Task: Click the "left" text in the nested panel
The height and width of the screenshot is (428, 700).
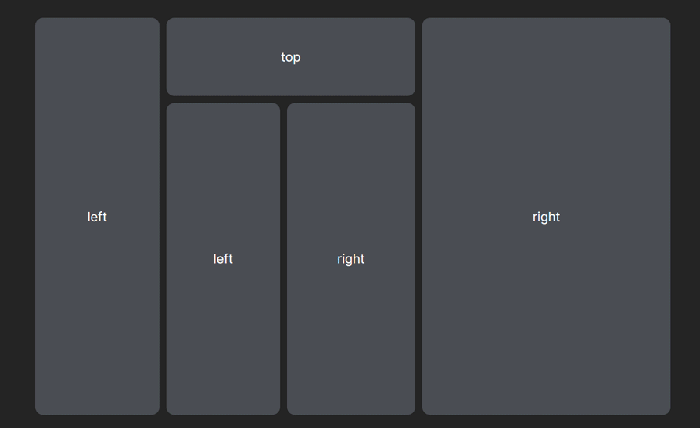Action: (223, 259)
